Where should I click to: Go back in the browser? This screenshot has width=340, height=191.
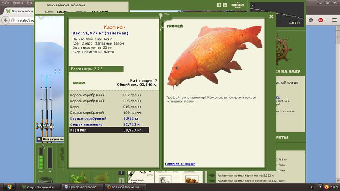click(6, 20)
